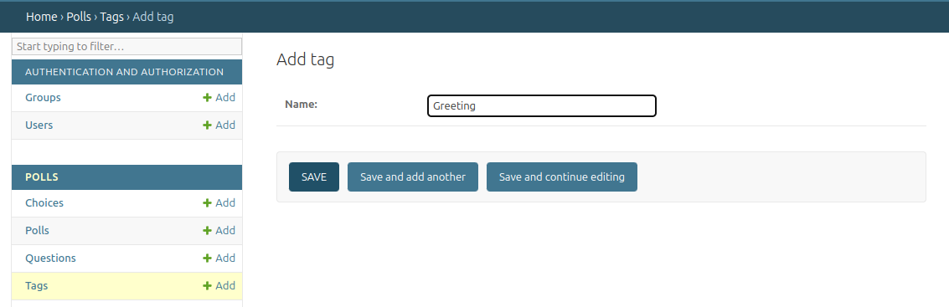Open Polls in the breadcrumb
The image size is (949, 307).
coord(79,17)
